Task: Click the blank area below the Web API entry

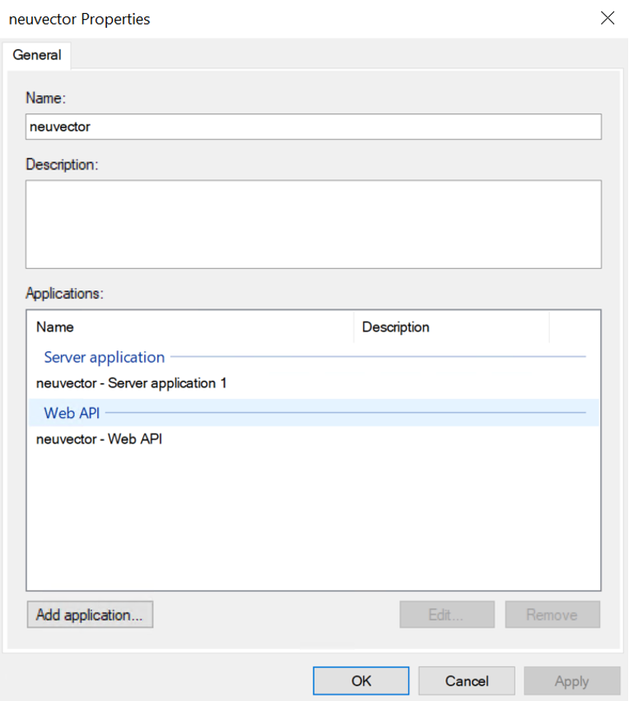Action: (x=313, y=518)
